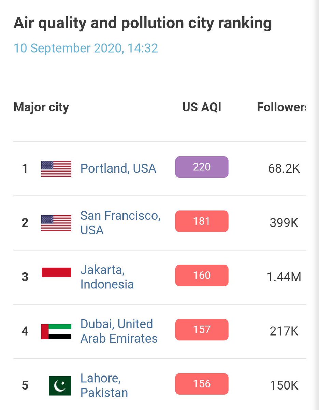Click the USA flag beside San Francisco
The image size is (319, 410).
click(56, 223)
